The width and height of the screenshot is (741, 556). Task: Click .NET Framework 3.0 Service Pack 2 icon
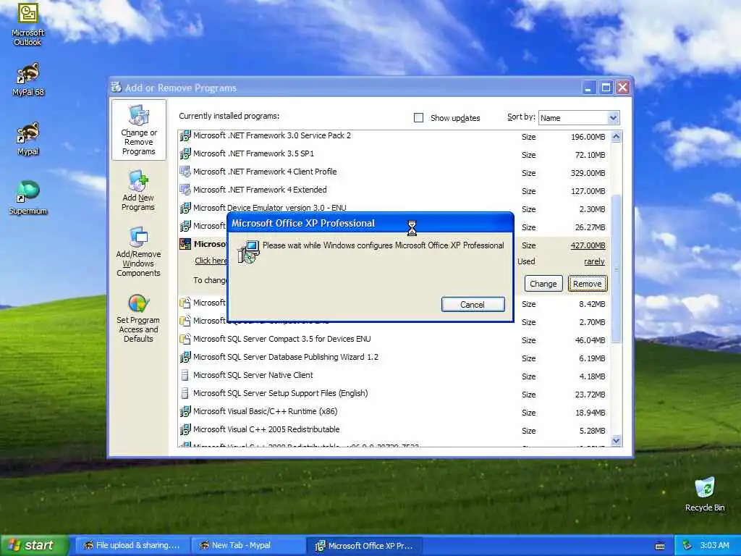point(185,136)
